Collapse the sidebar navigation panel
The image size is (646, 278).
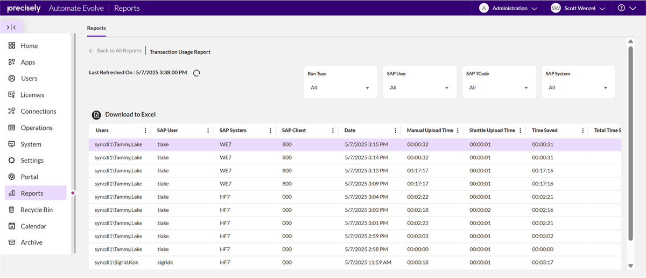click(11, 27)
